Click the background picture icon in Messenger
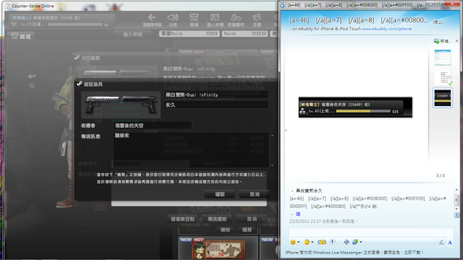 point(355,242)
